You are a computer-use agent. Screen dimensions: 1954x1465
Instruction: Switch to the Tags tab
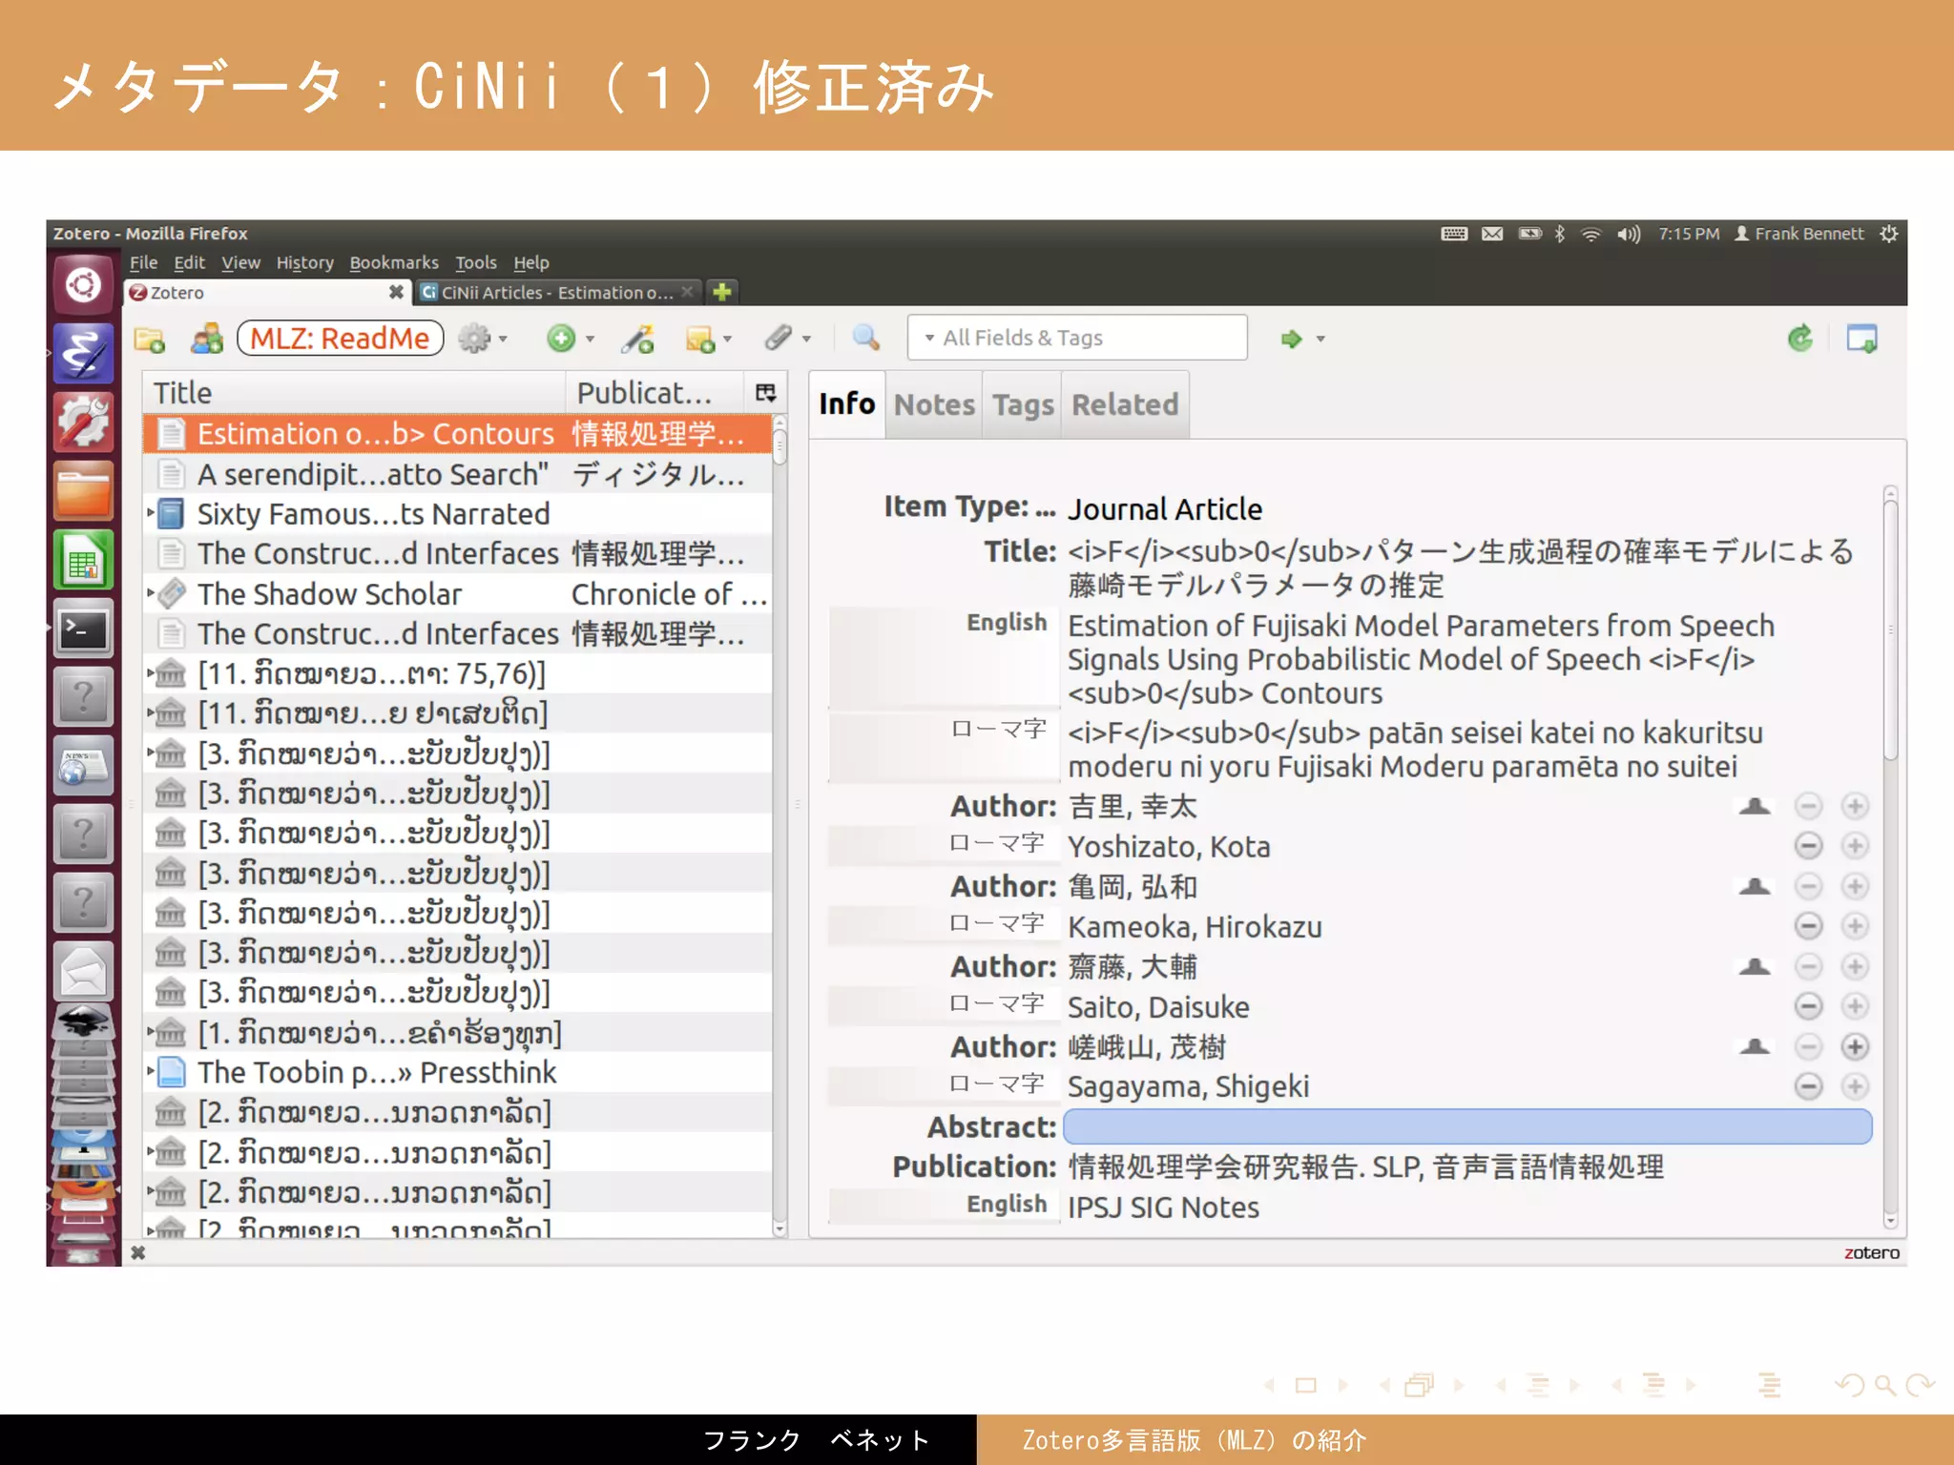[x=1023, y=405]
